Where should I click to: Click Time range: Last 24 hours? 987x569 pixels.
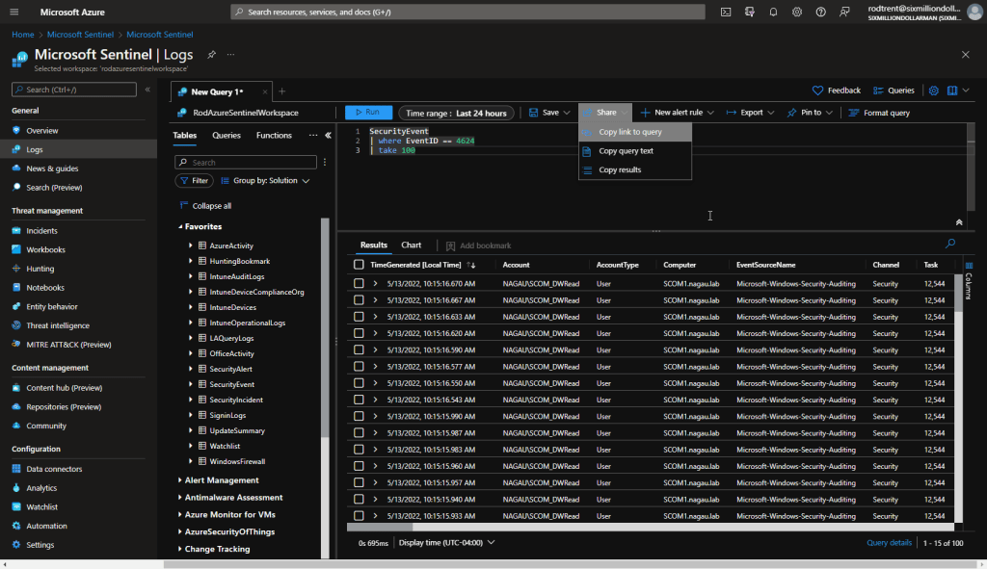[x=456, y=114]
